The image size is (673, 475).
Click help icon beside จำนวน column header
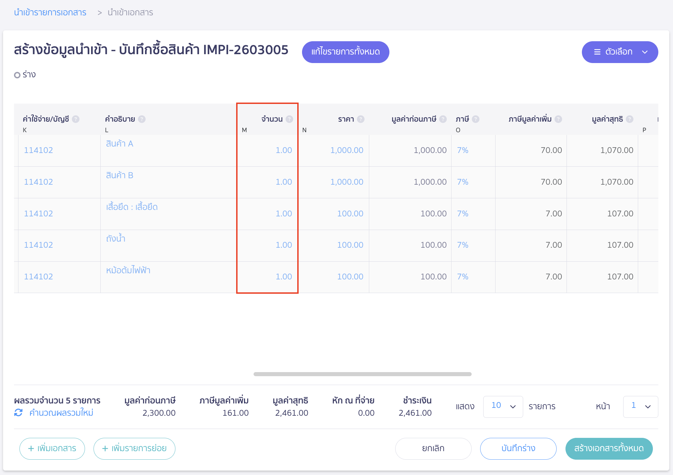[x=289, y=119]
